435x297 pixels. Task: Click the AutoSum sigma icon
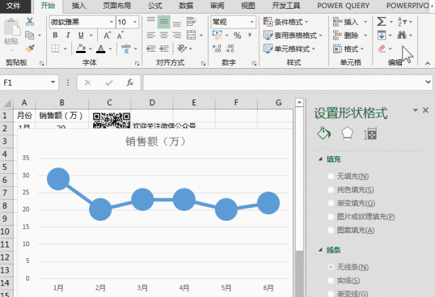pos(381,22)
